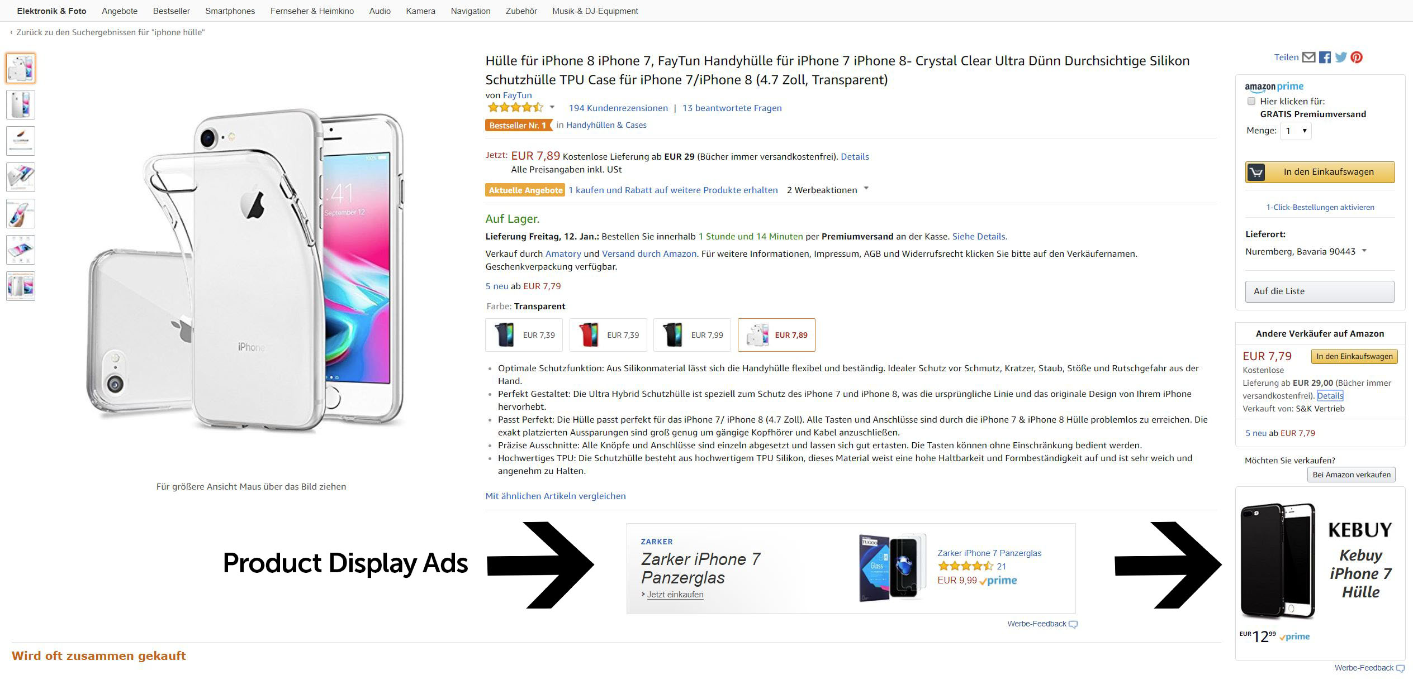Viewport: 1413px width, 680px height.
Task: Select the black case variant priced EUR 7,99
Action: point(692,335)
